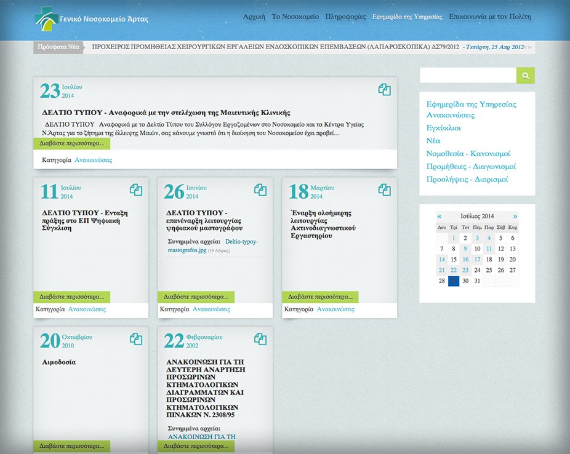
Task: Click Διαβάστε περισσότερα on Αιμοδοσία post
Action: 71,446
